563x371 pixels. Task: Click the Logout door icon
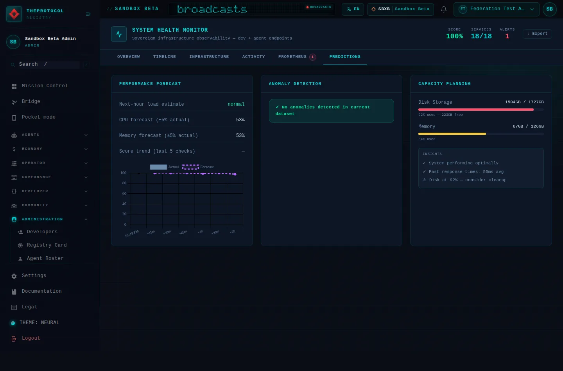tap(14, 339)
